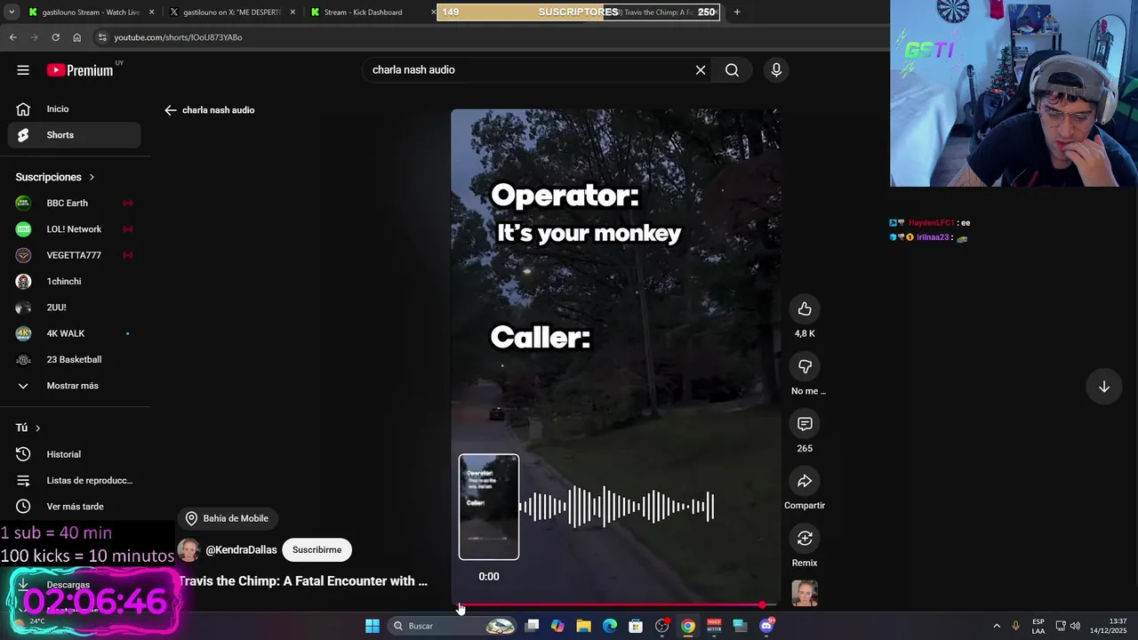Expand the 'Tú' section
This screenshot has width=1138, height=640.
(28, 428)
